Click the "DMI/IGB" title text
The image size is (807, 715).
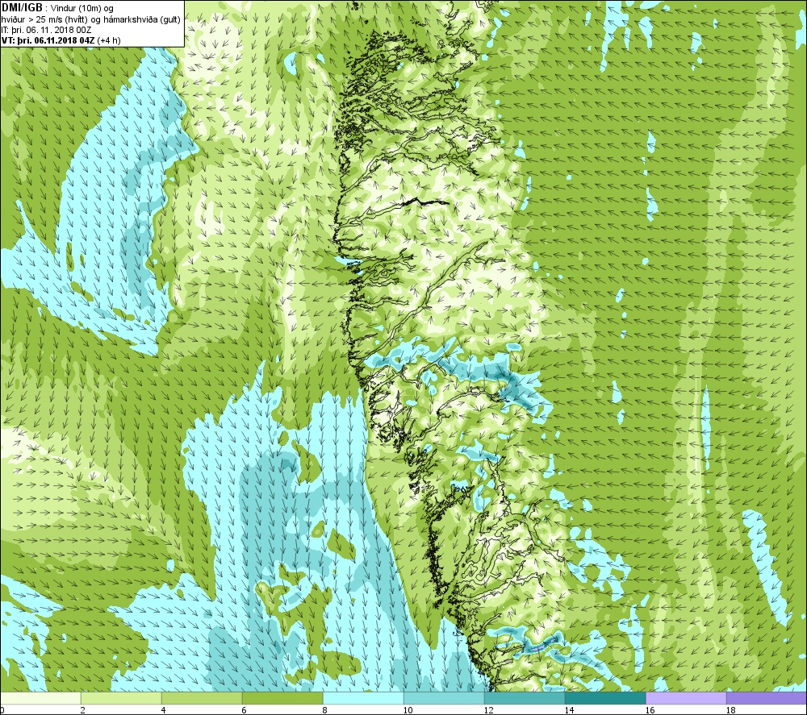(22, 8)
